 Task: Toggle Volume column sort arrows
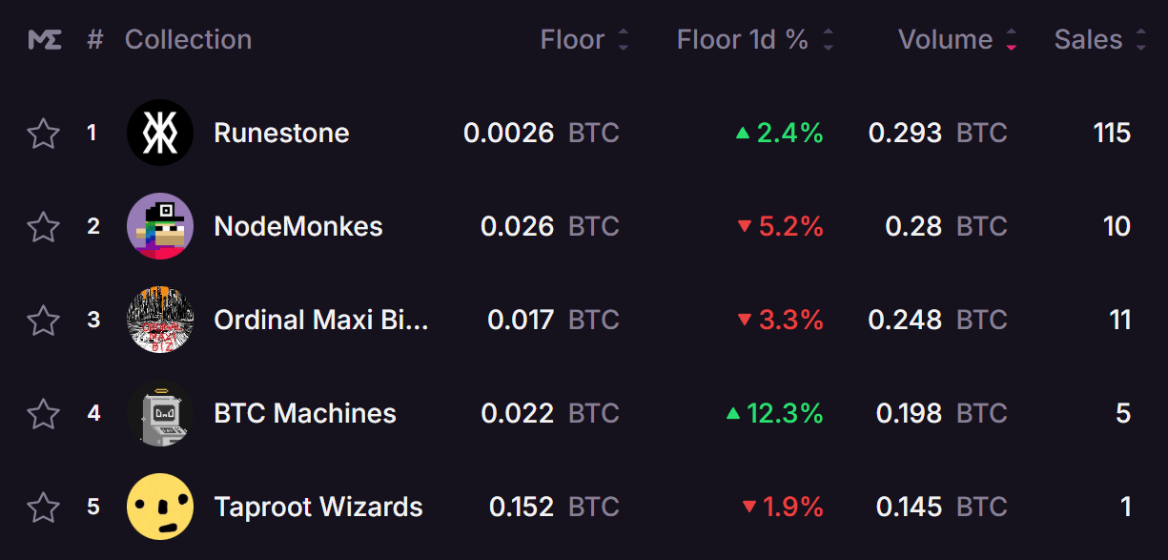pyautogui.click(x=1012, y=40)
